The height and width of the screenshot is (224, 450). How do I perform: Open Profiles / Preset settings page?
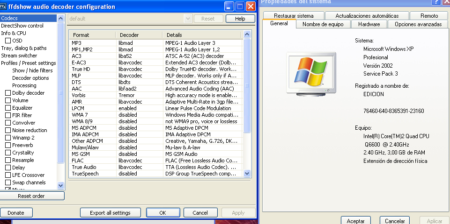click(x=29, y=63)
